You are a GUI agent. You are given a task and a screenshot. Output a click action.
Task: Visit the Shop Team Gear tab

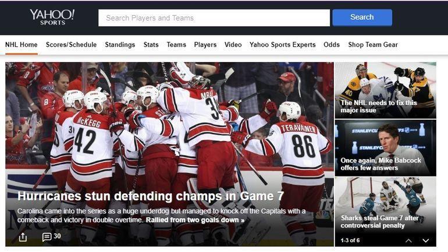click(373, 45)
